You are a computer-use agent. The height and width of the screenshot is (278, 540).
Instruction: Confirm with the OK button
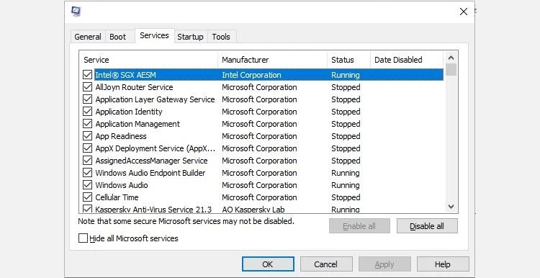tap(268, 264)
